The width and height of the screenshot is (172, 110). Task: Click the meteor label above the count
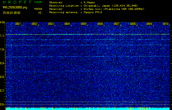click(38, 9)
